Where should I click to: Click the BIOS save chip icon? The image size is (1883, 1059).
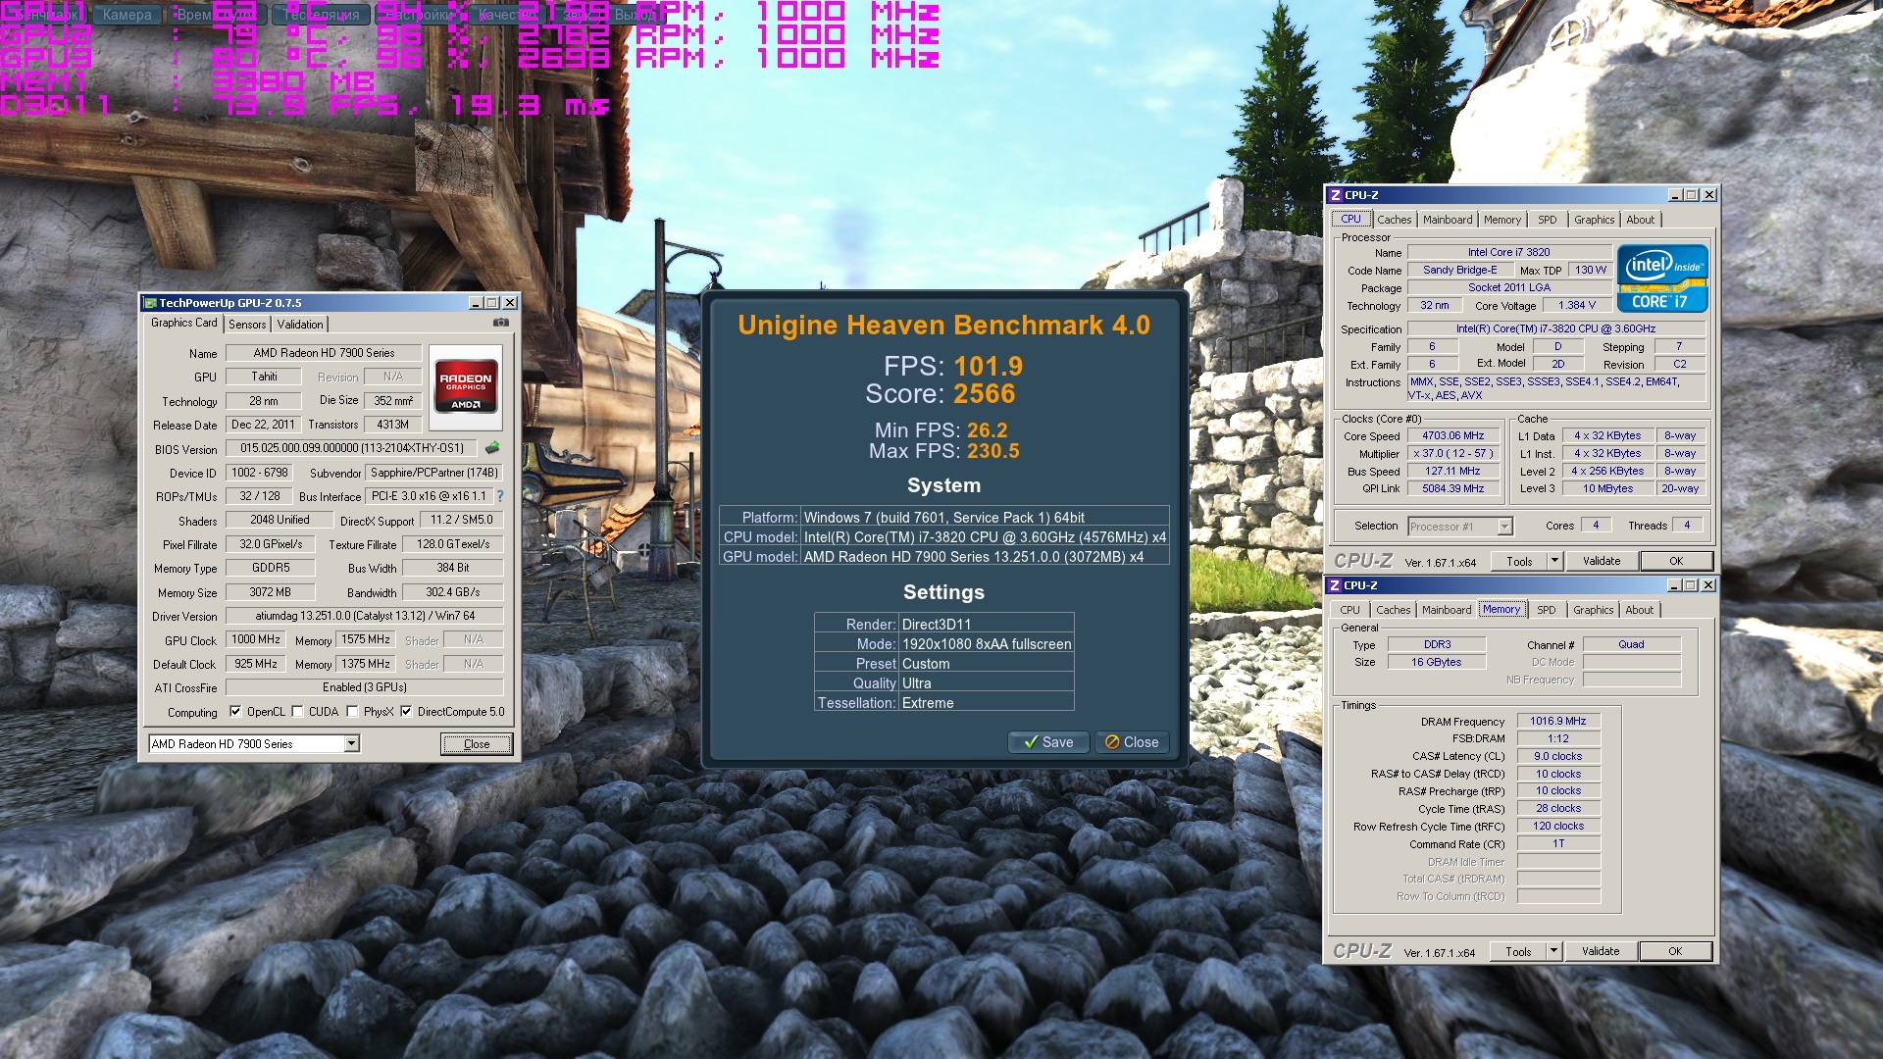pos(492,448)
